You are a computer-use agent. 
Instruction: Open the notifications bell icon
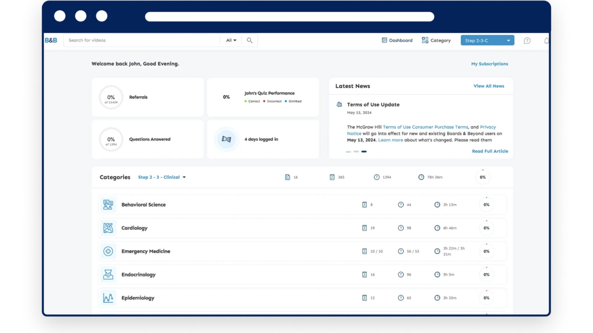click(546, 41)
